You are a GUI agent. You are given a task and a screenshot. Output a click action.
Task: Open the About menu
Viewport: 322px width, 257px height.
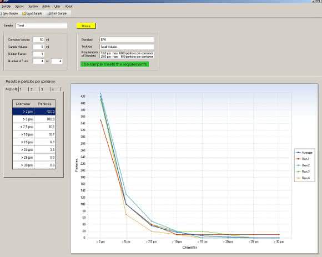tap(68, 6)
